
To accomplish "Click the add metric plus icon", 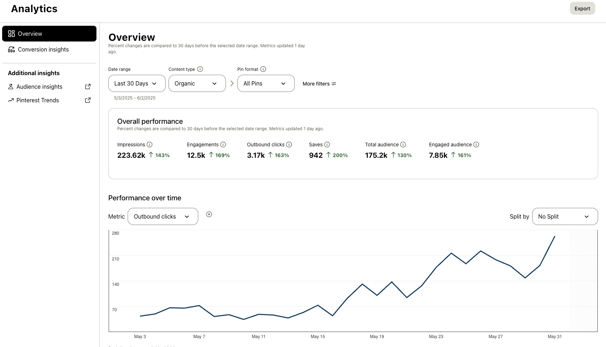I will point(209,214).
